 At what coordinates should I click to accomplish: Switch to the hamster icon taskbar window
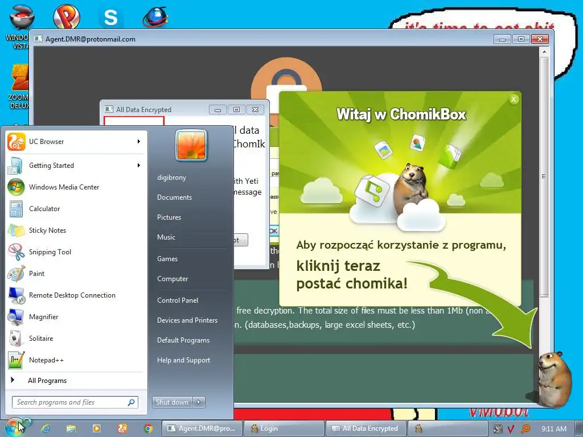point(448,428)
